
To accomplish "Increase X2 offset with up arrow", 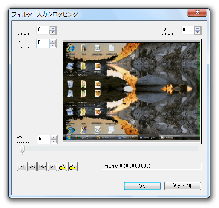I will (197, 28).
